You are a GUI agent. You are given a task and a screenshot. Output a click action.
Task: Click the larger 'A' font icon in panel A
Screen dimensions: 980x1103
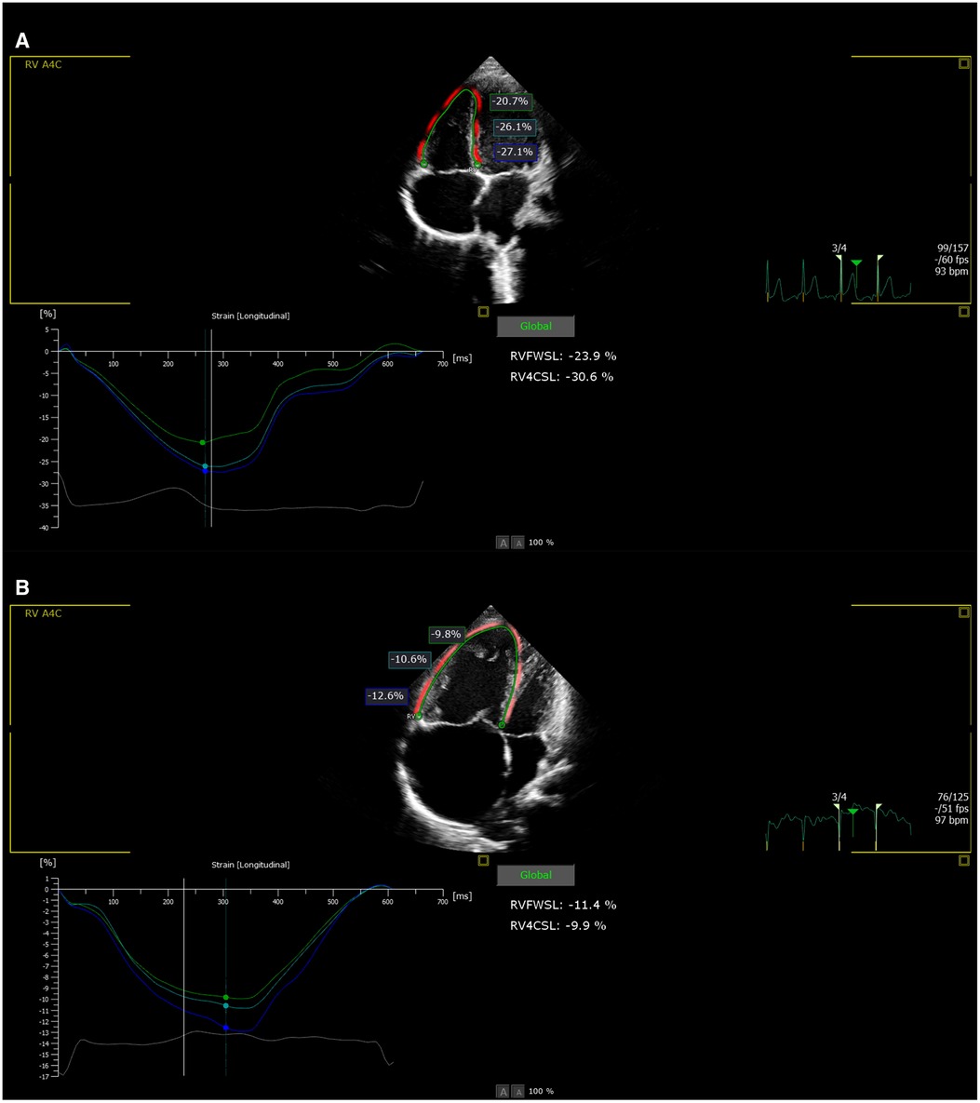(x=503, y=543)
